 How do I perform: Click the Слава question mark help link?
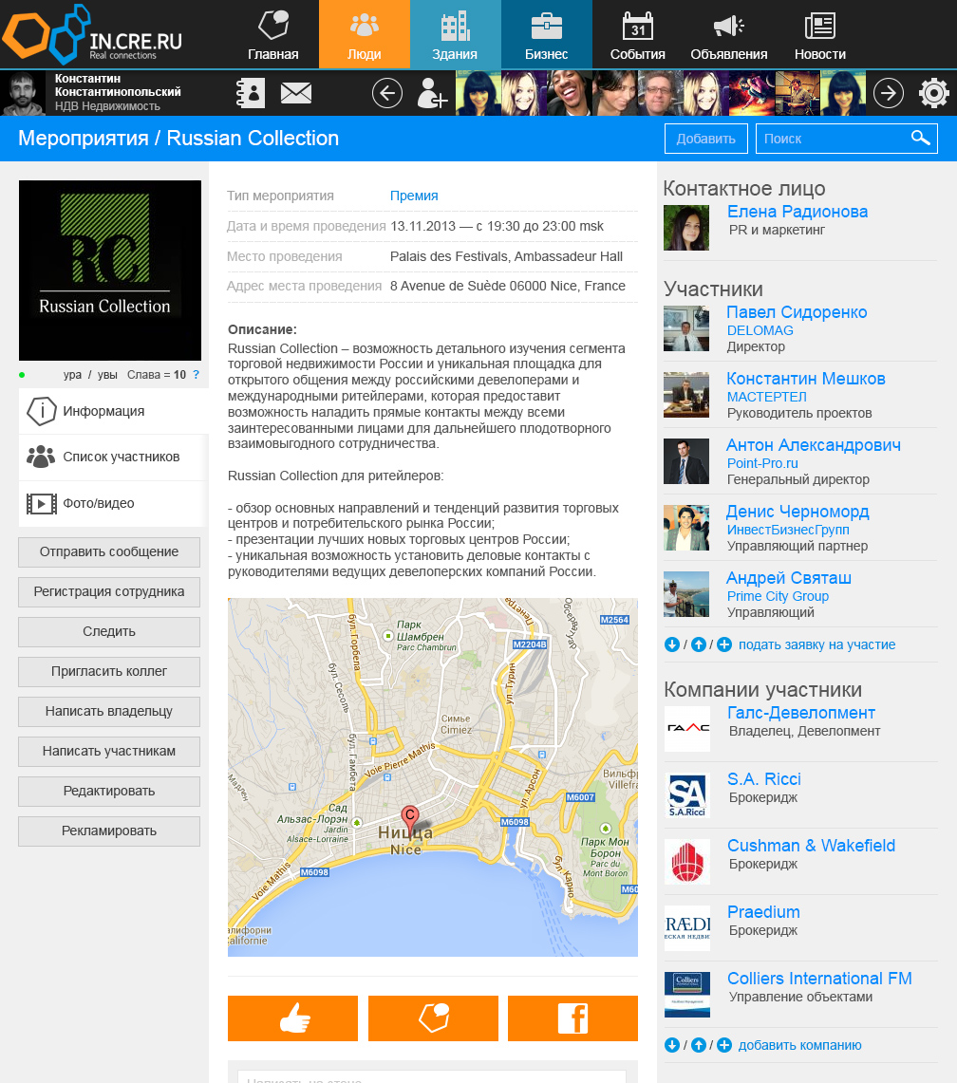[x=197, y=374]
